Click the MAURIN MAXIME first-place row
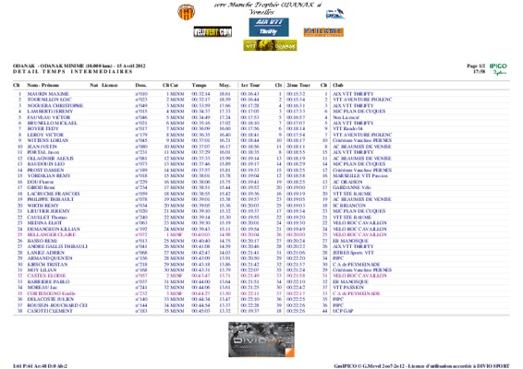This screenshot has height=369, width=523. pos(261,94)
